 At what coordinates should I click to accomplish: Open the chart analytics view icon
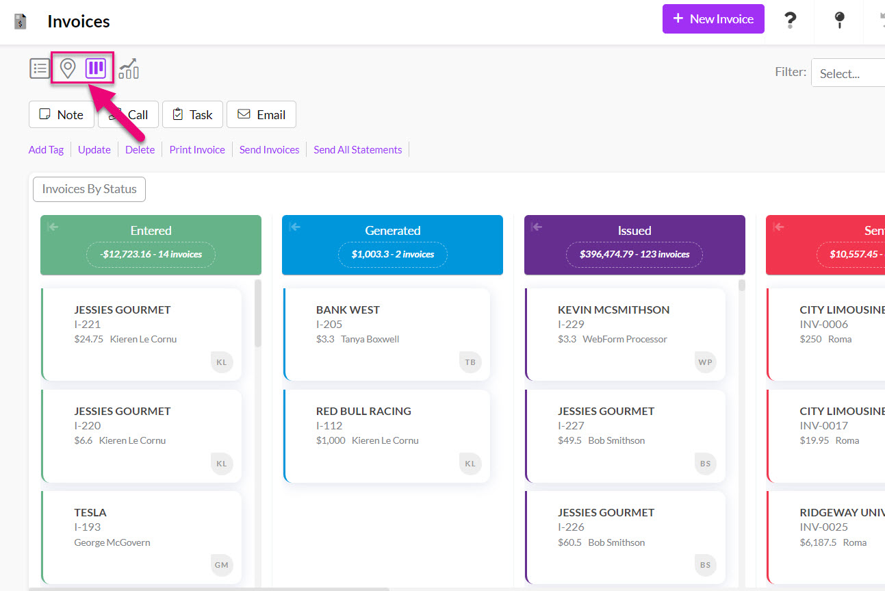pos(129,68)
